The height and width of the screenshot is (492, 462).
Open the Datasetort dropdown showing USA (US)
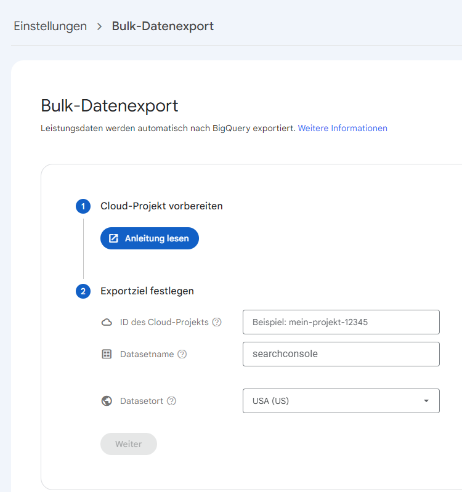[x=341, y=401]
